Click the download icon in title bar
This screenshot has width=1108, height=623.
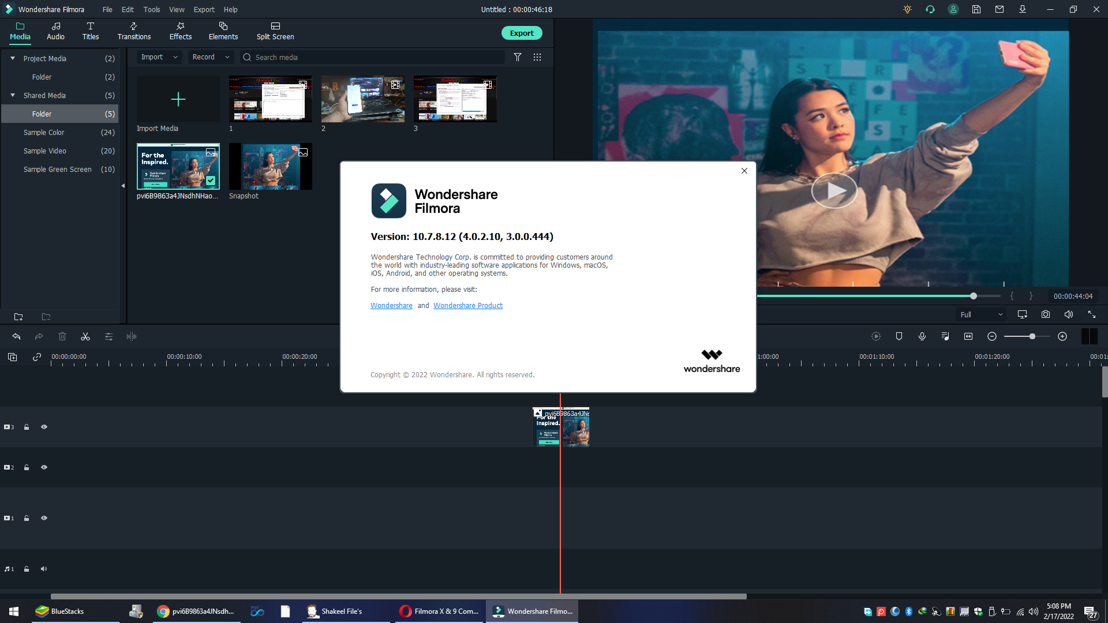[x=1023, y=9]
